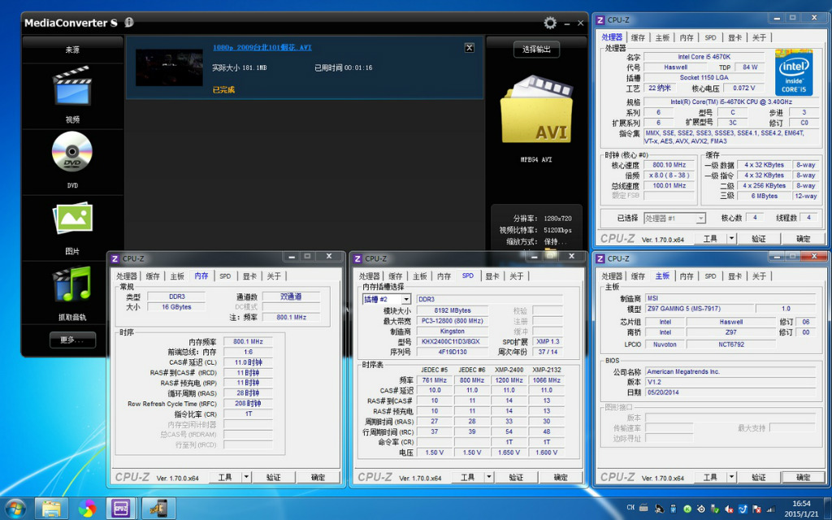Click the CH input language indicator
The height and width of the screenshot is (520, 832).
pyautogui.click(x=630, y=507)
